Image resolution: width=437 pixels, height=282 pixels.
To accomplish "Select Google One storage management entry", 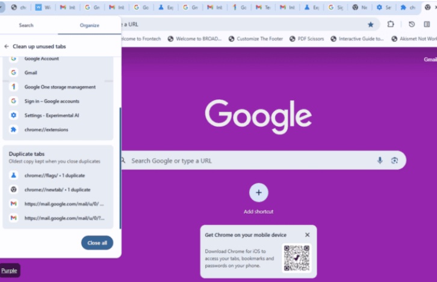I will [x=58, y=87].
